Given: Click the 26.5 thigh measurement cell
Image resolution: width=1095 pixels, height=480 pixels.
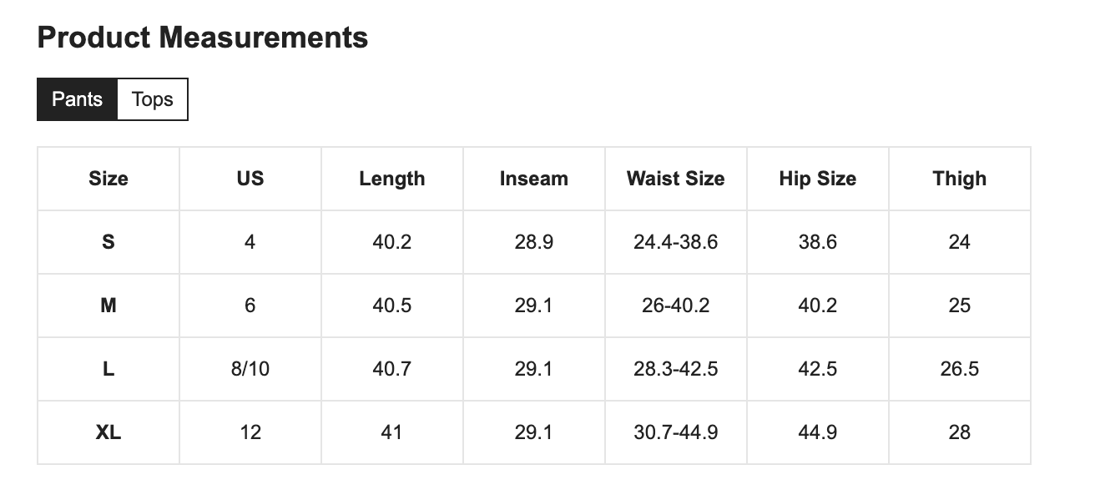Looking at the screenshot, I should point(960,369).
